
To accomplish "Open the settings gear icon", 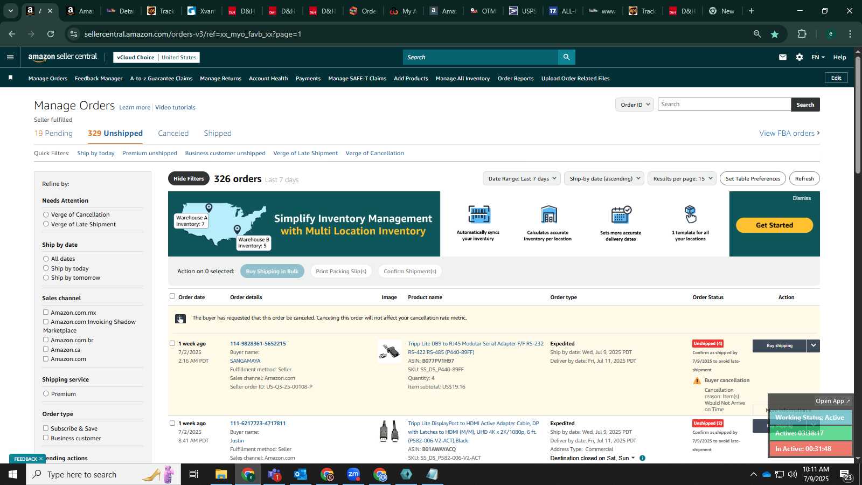I will coord(800,57).
